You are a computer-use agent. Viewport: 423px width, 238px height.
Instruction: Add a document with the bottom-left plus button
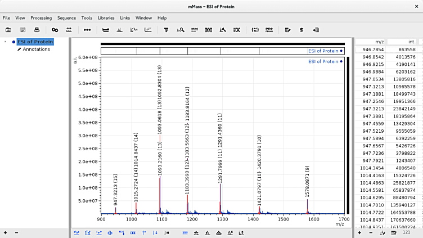tap(6, 232)
